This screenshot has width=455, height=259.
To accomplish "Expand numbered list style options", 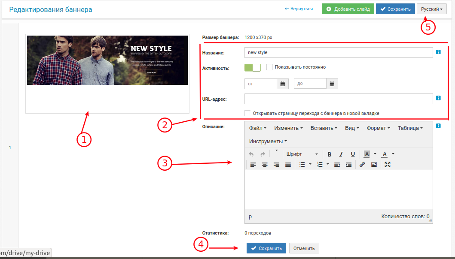I will (x=328, y=164).
